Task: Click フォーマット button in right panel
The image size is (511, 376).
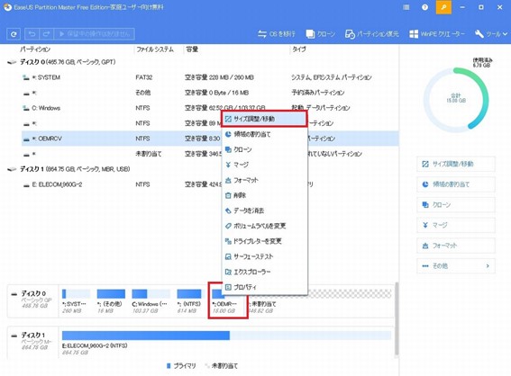Action: coord(456,246)
